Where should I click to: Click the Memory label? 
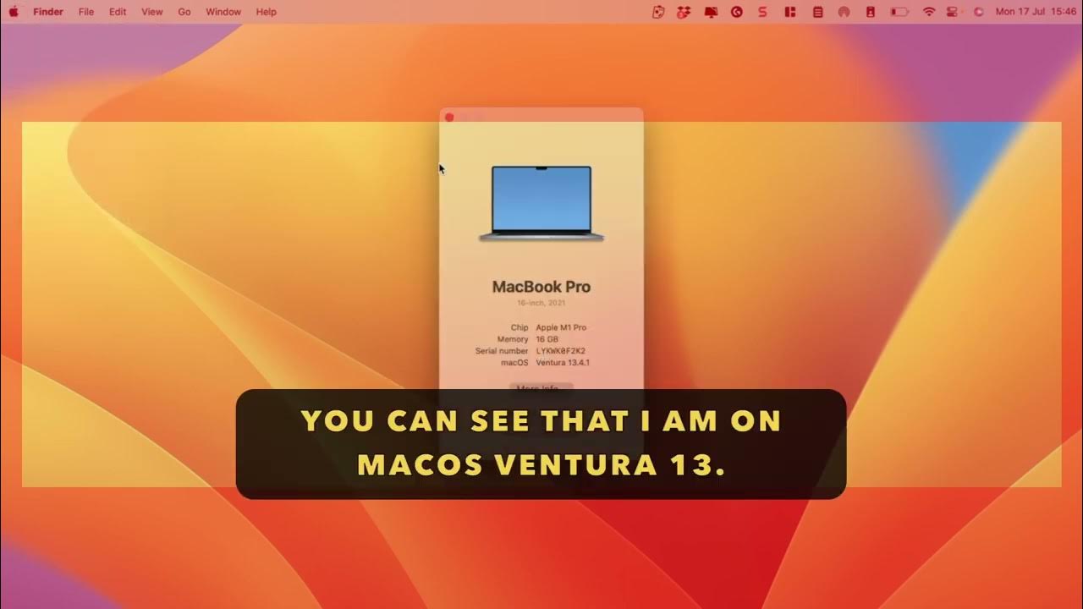[x=513, y=339]
